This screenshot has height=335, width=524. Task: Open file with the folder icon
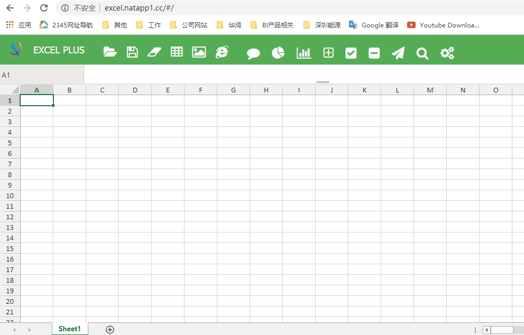tap(110, 52)
